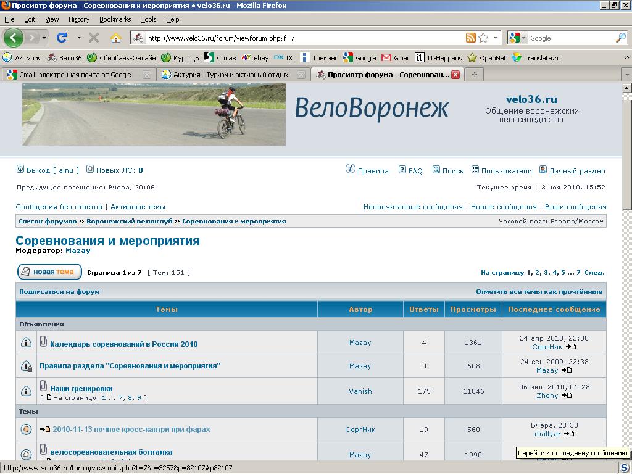Bookmark this page with the star icon
The height and width of the screenshot is (474, 632).
[483, 38]
